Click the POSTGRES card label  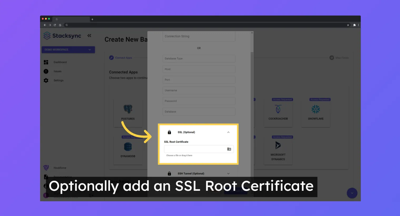tap(128, 119)
